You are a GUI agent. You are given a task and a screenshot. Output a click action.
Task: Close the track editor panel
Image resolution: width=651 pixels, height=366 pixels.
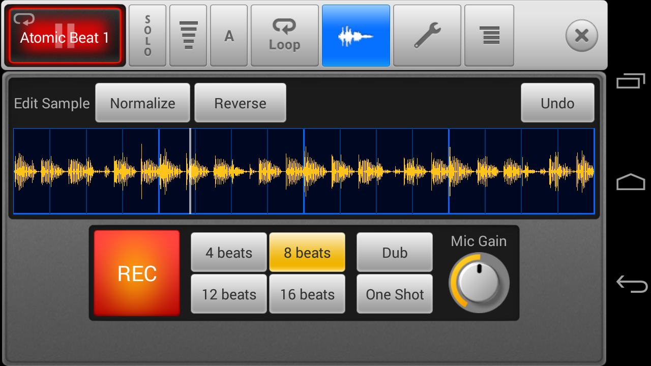tap(581, 36)
